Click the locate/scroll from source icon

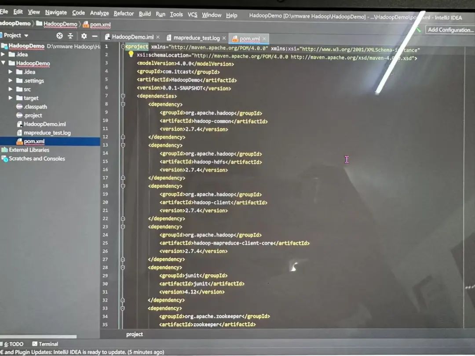tap(59, 36)
